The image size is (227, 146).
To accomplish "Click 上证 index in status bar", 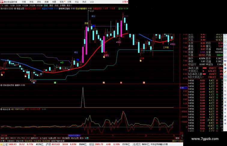I will (x=5, y=144).
